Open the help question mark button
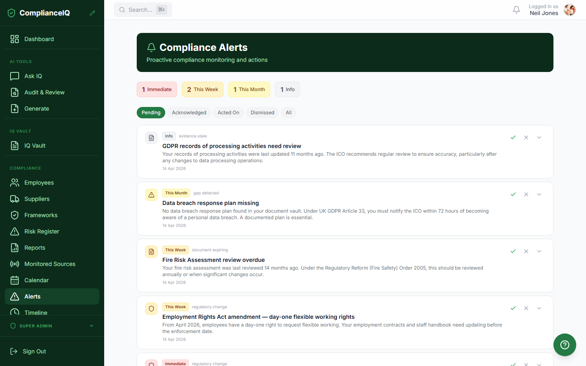The image size is (586, 366). tap(564, 345)
